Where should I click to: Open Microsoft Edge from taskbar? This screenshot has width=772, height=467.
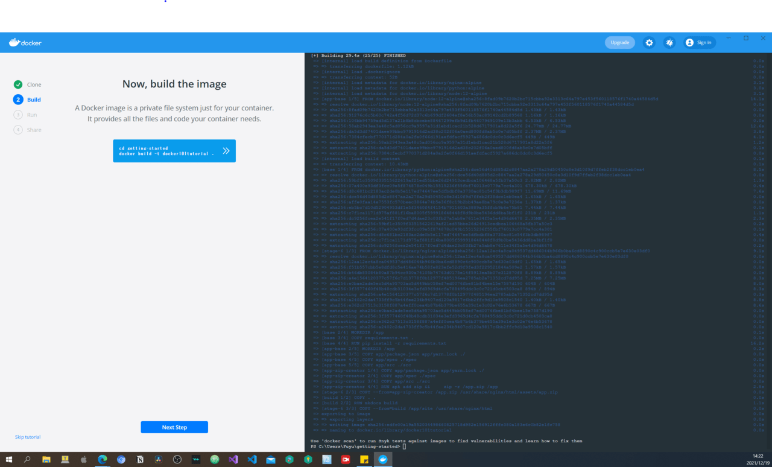pos(103,459)
